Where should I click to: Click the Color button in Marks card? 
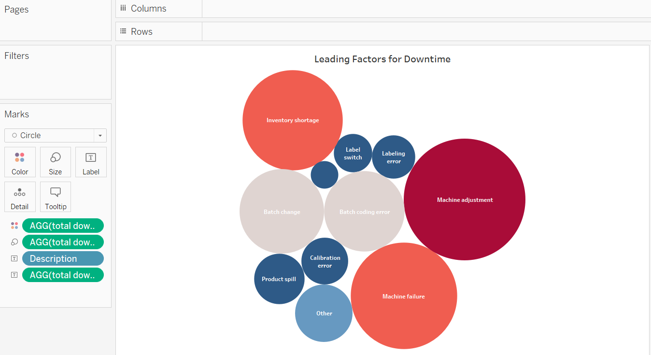20,162
